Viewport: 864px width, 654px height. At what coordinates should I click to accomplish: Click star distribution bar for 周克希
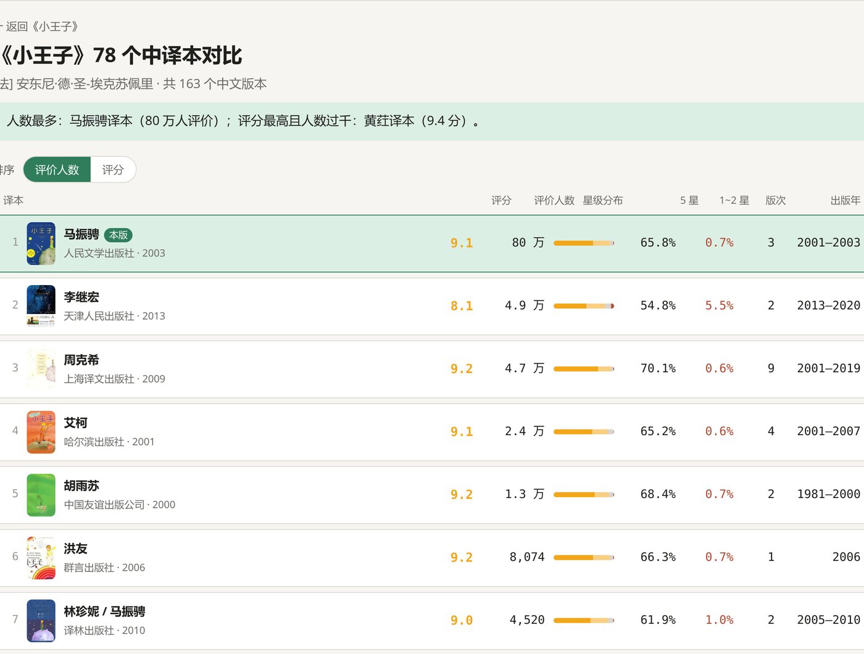[584, 369]
